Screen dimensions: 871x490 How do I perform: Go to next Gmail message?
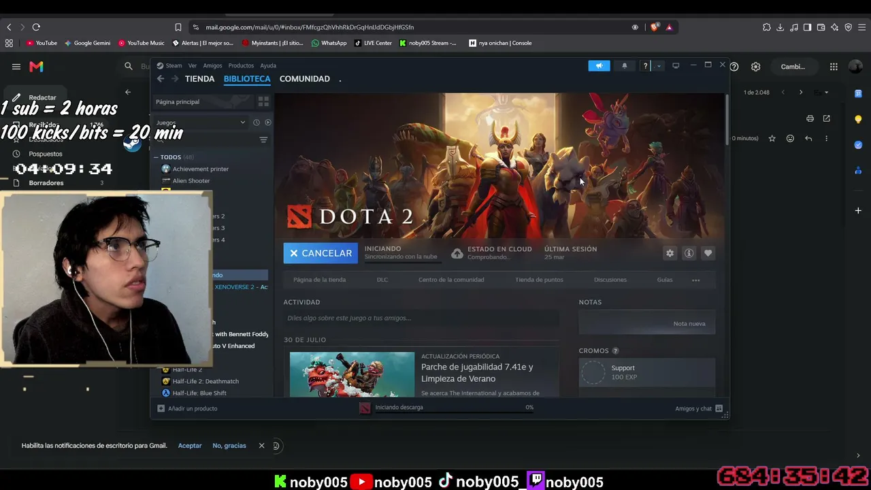pos(800,93)
